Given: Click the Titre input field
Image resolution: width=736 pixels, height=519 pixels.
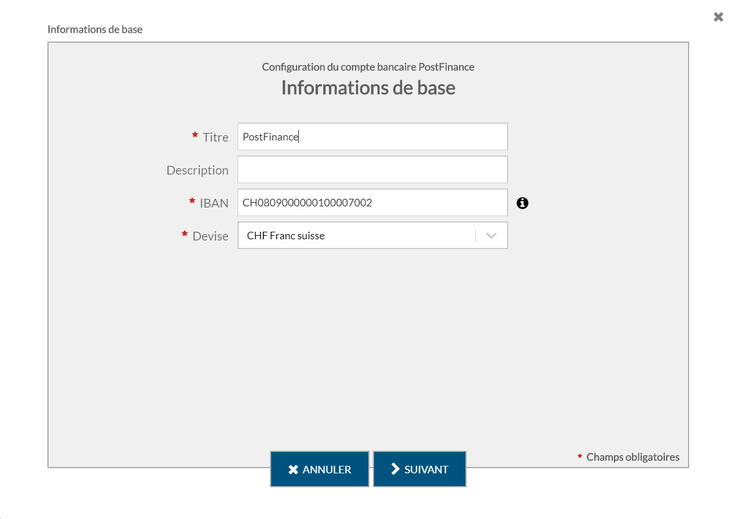Looking at the screenshot, I should pos(372,136).
